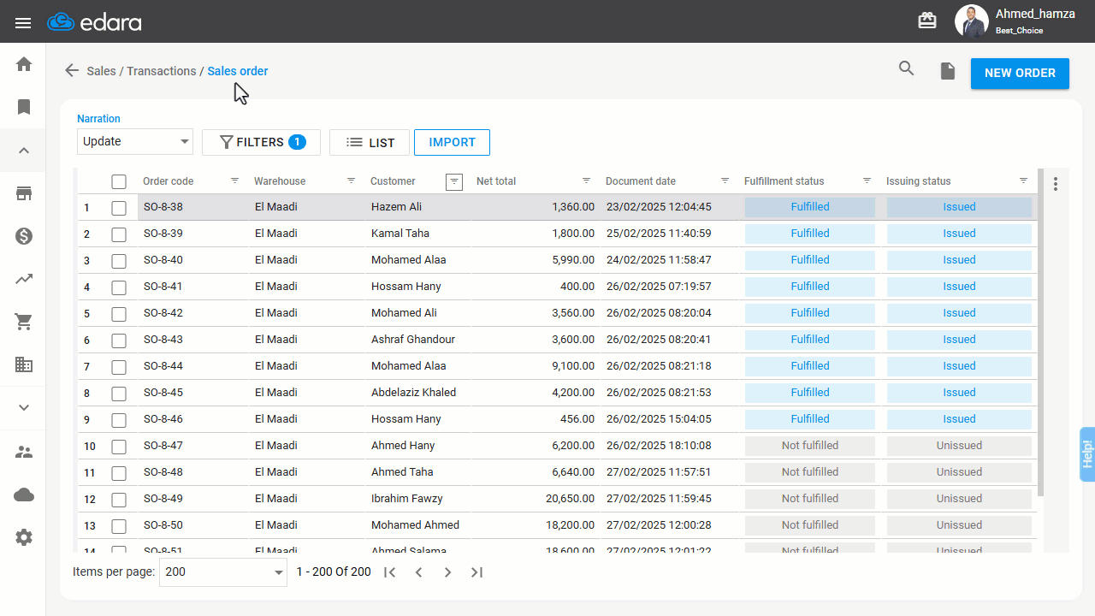Click the document page icon
Image resolution: width=1095 pixels, height=616 pixels.
pyautogui.click(x=948, y=71)
